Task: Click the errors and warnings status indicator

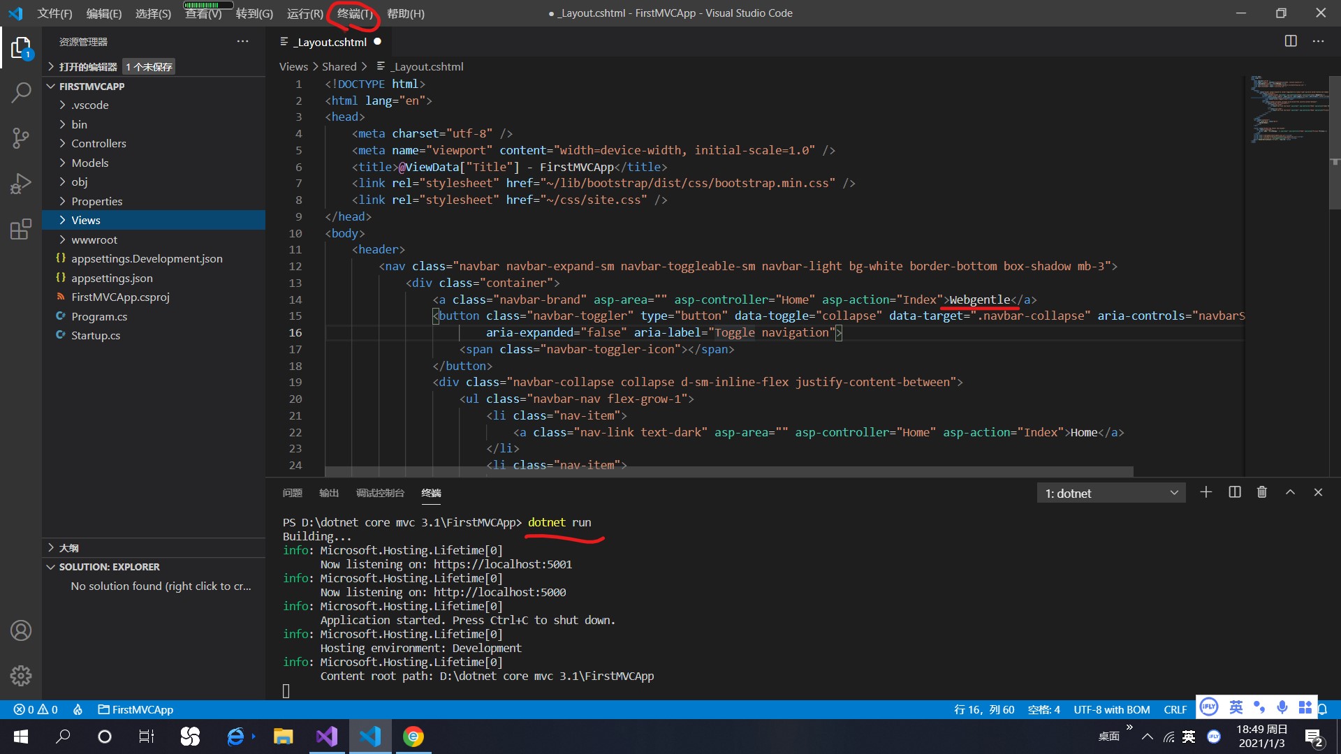Action: (36, 709)
